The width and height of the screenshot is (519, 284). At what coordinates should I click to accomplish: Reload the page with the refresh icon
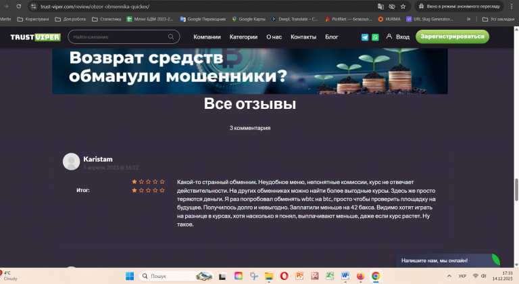pyautogui.click(x=19, y=6)
